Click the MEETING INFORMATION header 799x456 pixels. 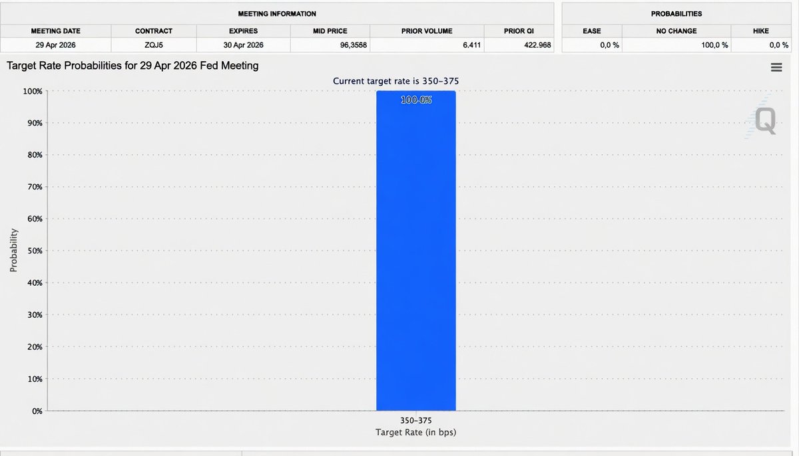click(277, 13)
